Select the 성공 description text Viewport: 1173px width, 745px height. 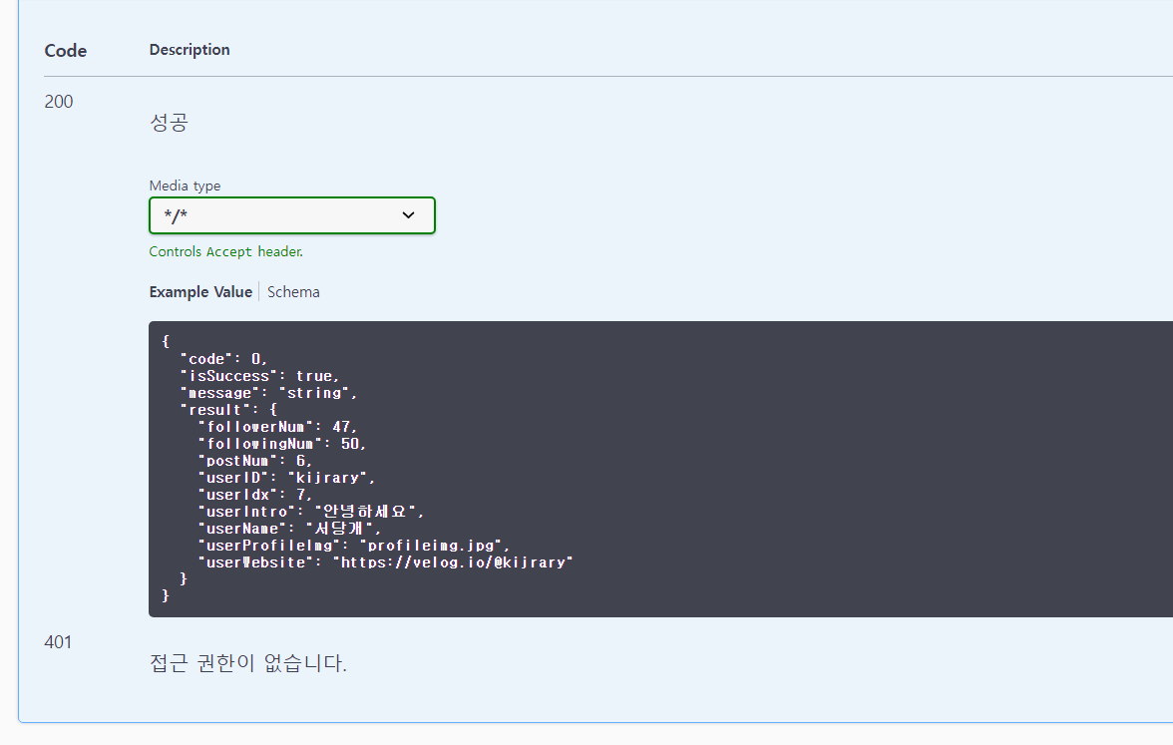[x=168, y=122]
